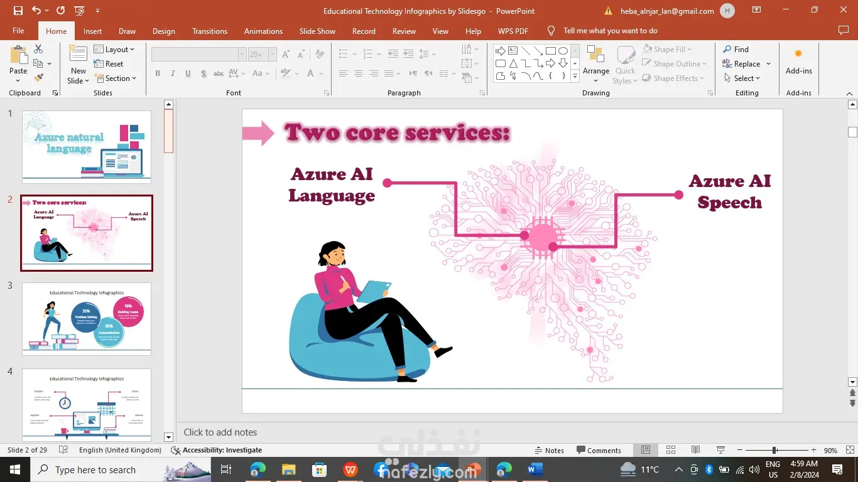Screen dimensions: 858x482
Task: Click the zoom out minus button
Action: (739, 450)
